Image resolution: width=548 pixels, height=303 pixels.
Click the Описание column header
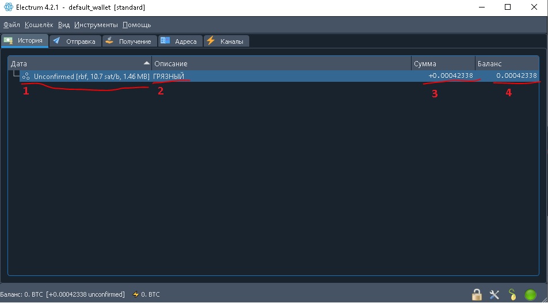tap(281, 63)
